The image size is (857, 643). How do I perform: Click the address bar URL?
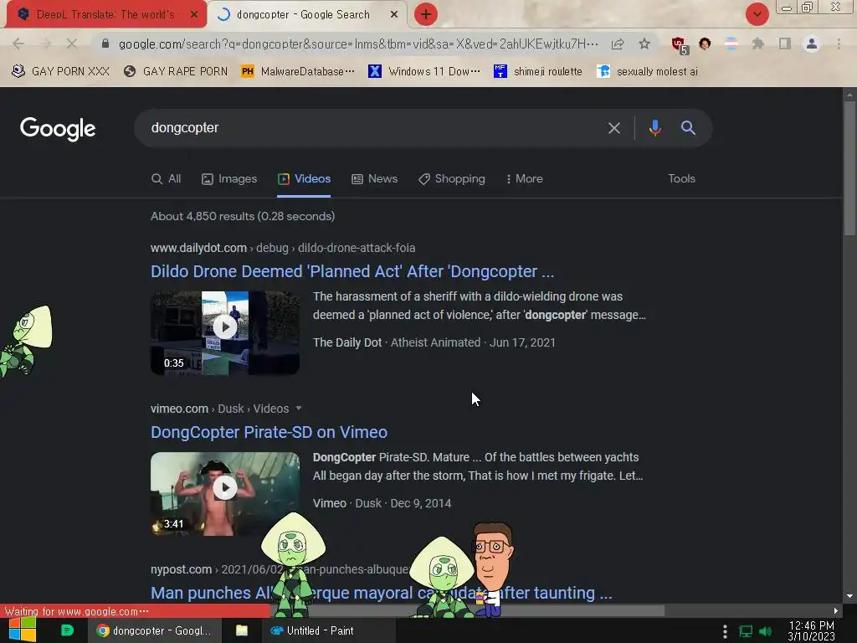point(358,44)
